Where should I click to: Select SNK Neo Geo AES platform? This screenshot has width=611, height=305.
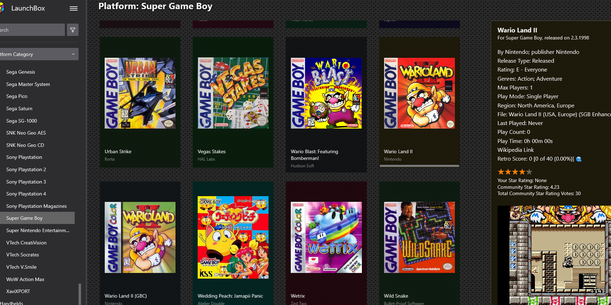coord(26,133)
